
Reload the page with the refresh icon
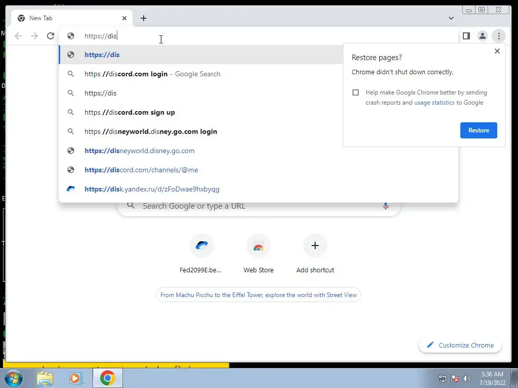tap(51, 36)
